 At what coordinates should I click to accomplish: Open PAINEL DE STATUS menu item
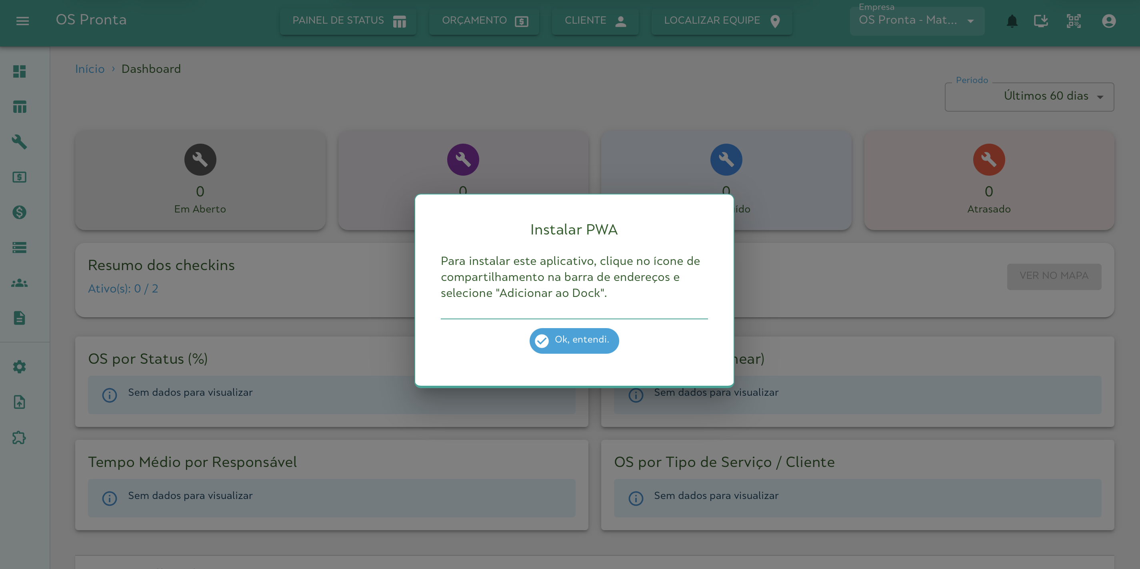pos(348,21)
